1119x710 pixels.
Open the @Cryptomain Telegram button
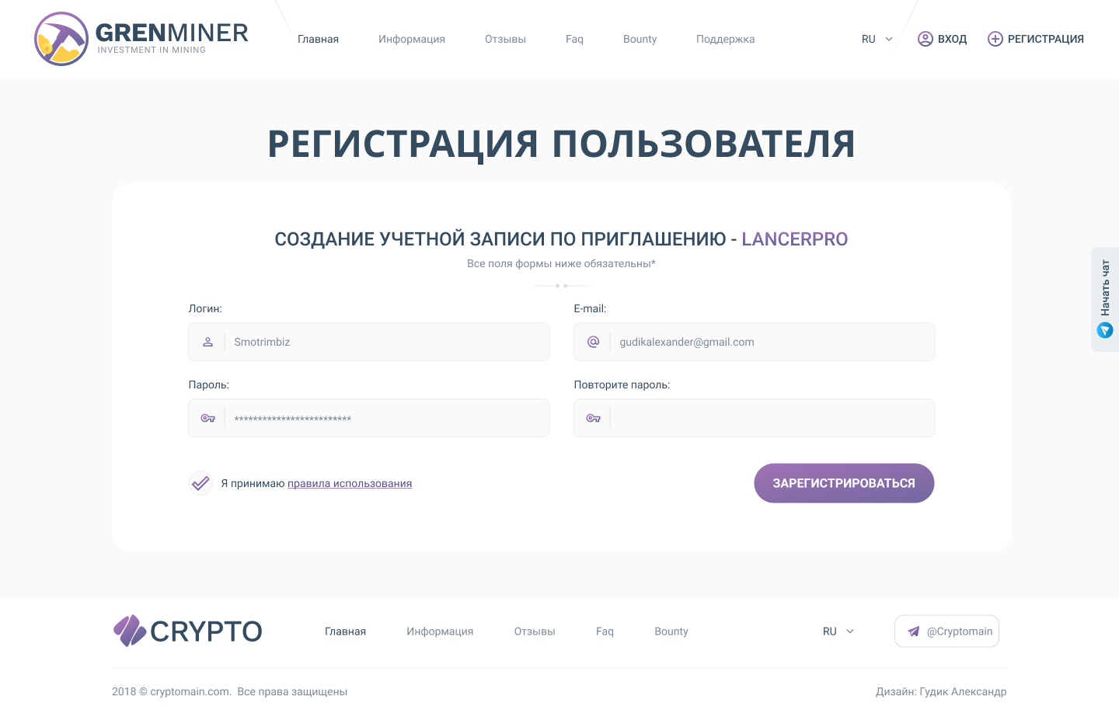click(x=946, y=632)
